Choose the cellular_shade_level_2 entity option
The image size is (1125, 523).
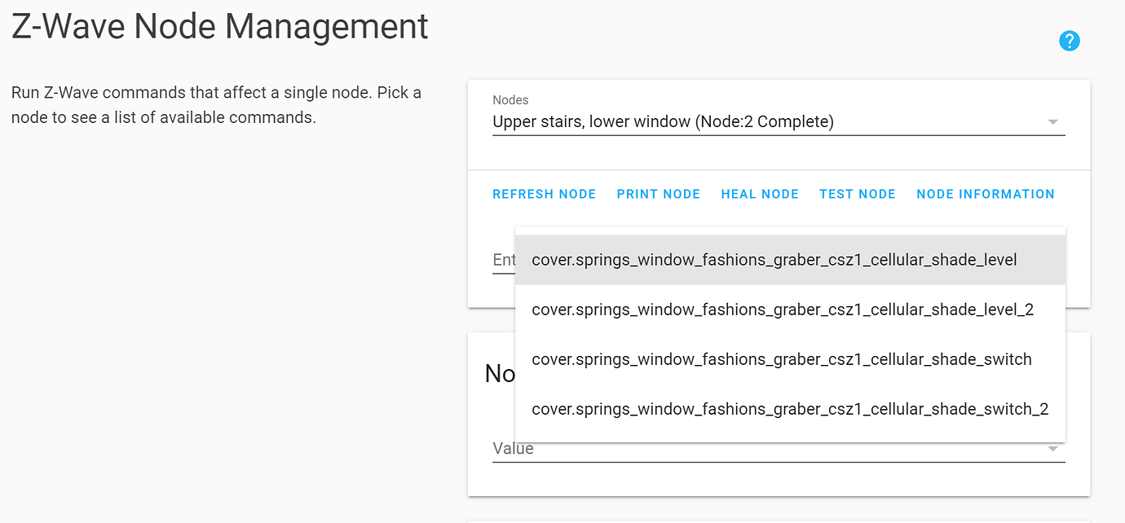(x=782, y=310)
